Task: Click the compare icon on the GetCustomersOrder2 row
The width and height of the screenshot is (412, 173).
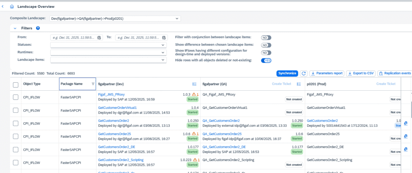Action: click(x=406, y=123)
